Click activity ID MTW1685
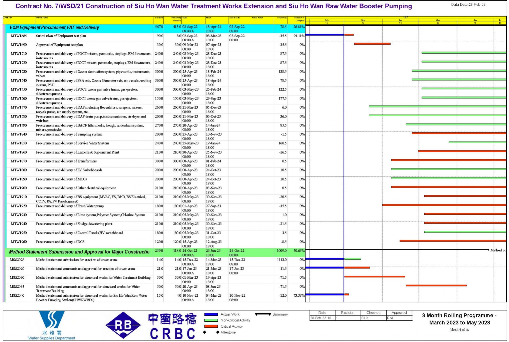Image resolution: width=509 pixels, height=342 pixels. 19,36
